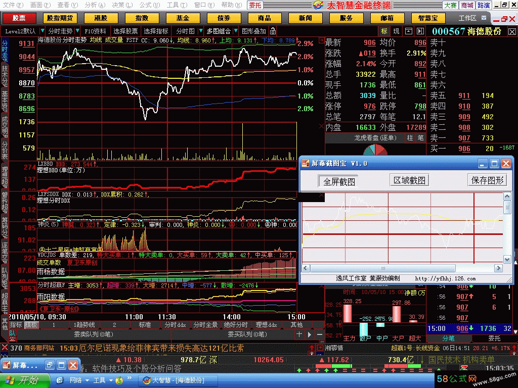Close the 000567 海德股份 quote panel

coord(512,31)
